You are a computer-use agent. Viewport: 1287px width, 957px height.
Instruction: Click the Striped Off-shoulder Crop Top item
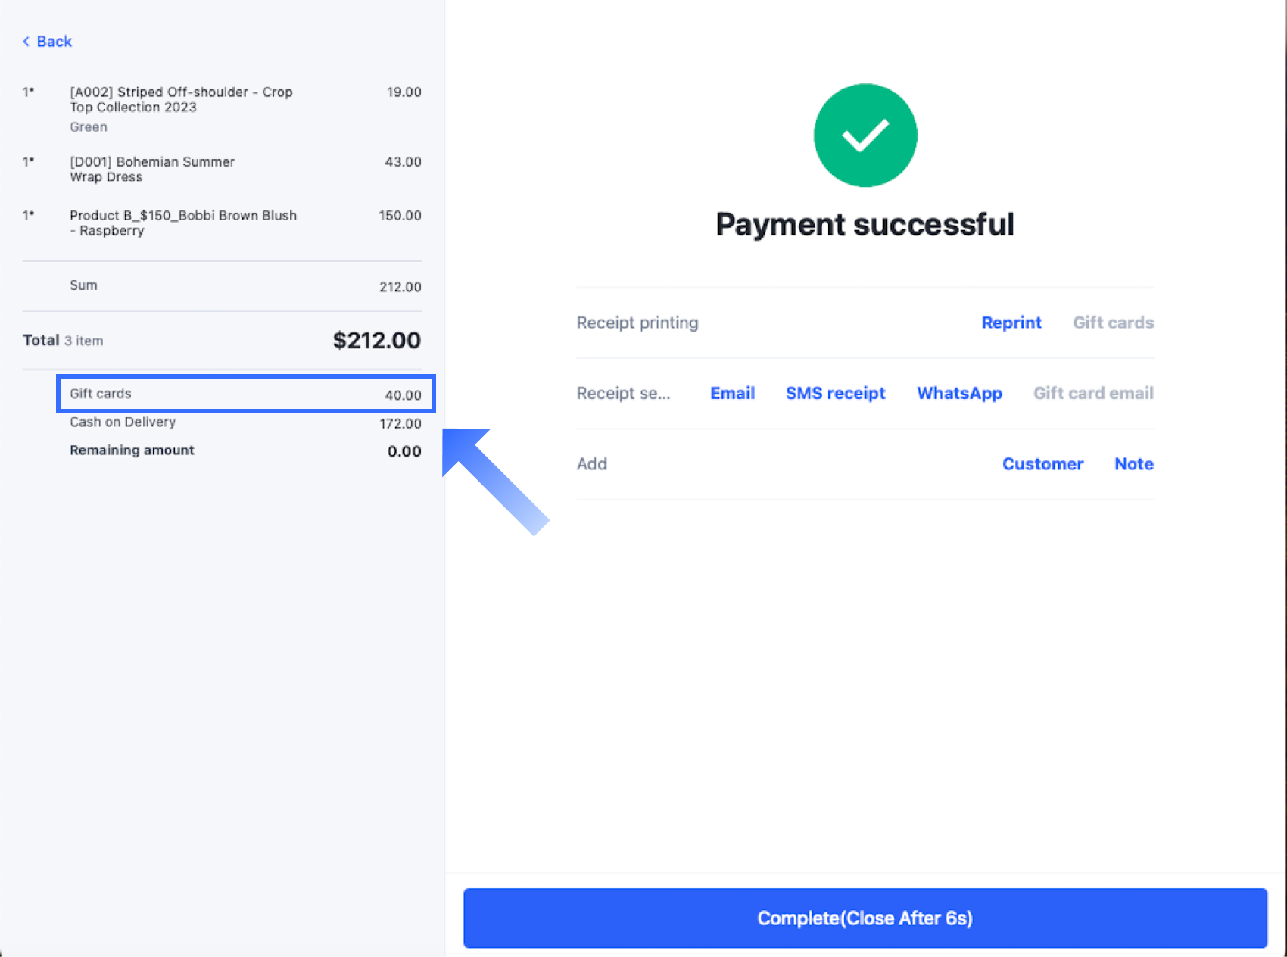click(181, 100)
